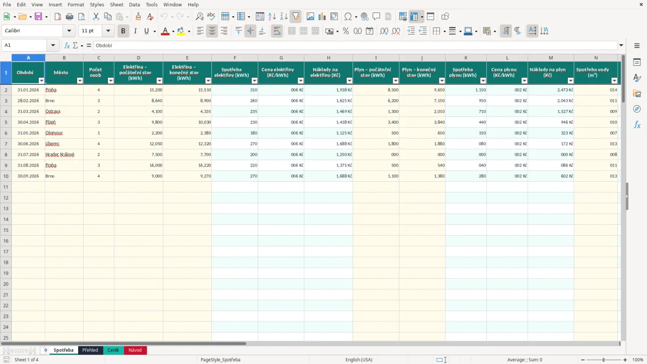The height and width of the screenshot is (364, 647).
Task: Open the sidebar Navigator panel
Action: pos(637,109)
